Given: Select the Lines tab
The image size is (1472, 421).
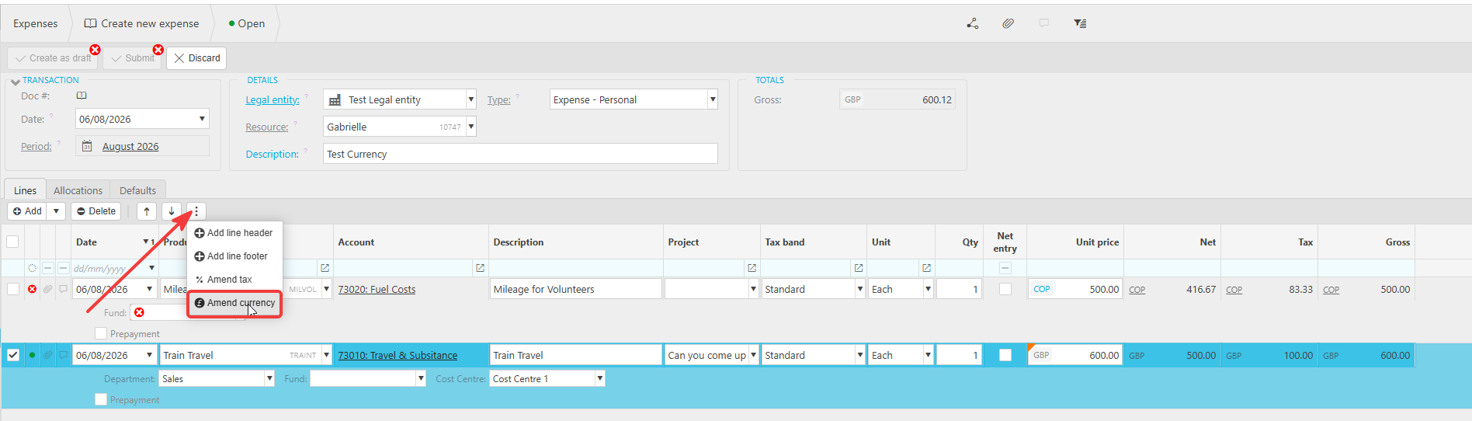Looking at the screenshot, I should (25, 190).
